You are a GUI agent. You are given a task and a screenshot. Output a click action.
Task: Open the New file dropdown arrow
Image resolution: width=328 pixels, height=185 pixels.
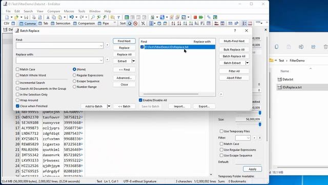click(11, 17)
